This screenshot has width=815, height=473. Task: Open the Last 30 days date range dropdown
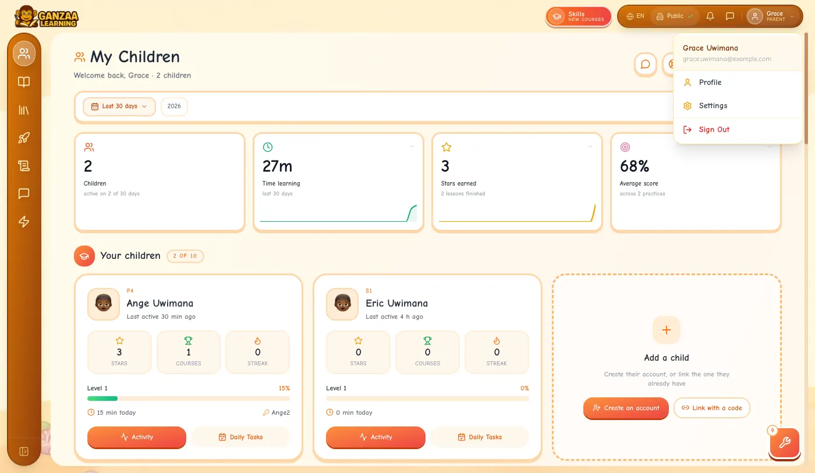(119, 106)
